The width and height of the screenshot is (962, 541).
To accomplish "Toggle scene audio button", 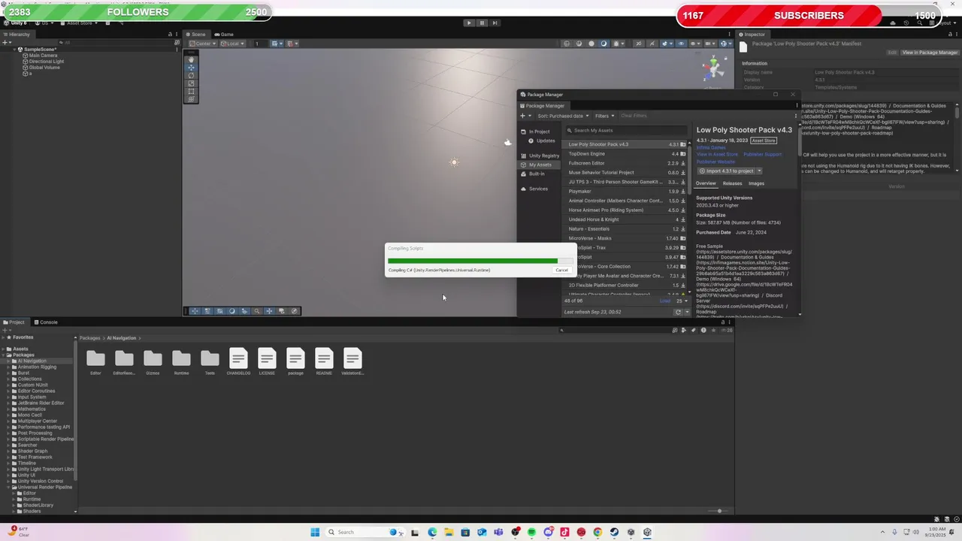I will (x=652, y=44).
